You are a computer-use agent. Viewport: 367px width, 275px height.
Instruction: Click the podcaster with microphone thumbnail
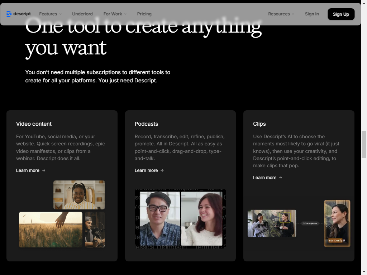[95, 230]
